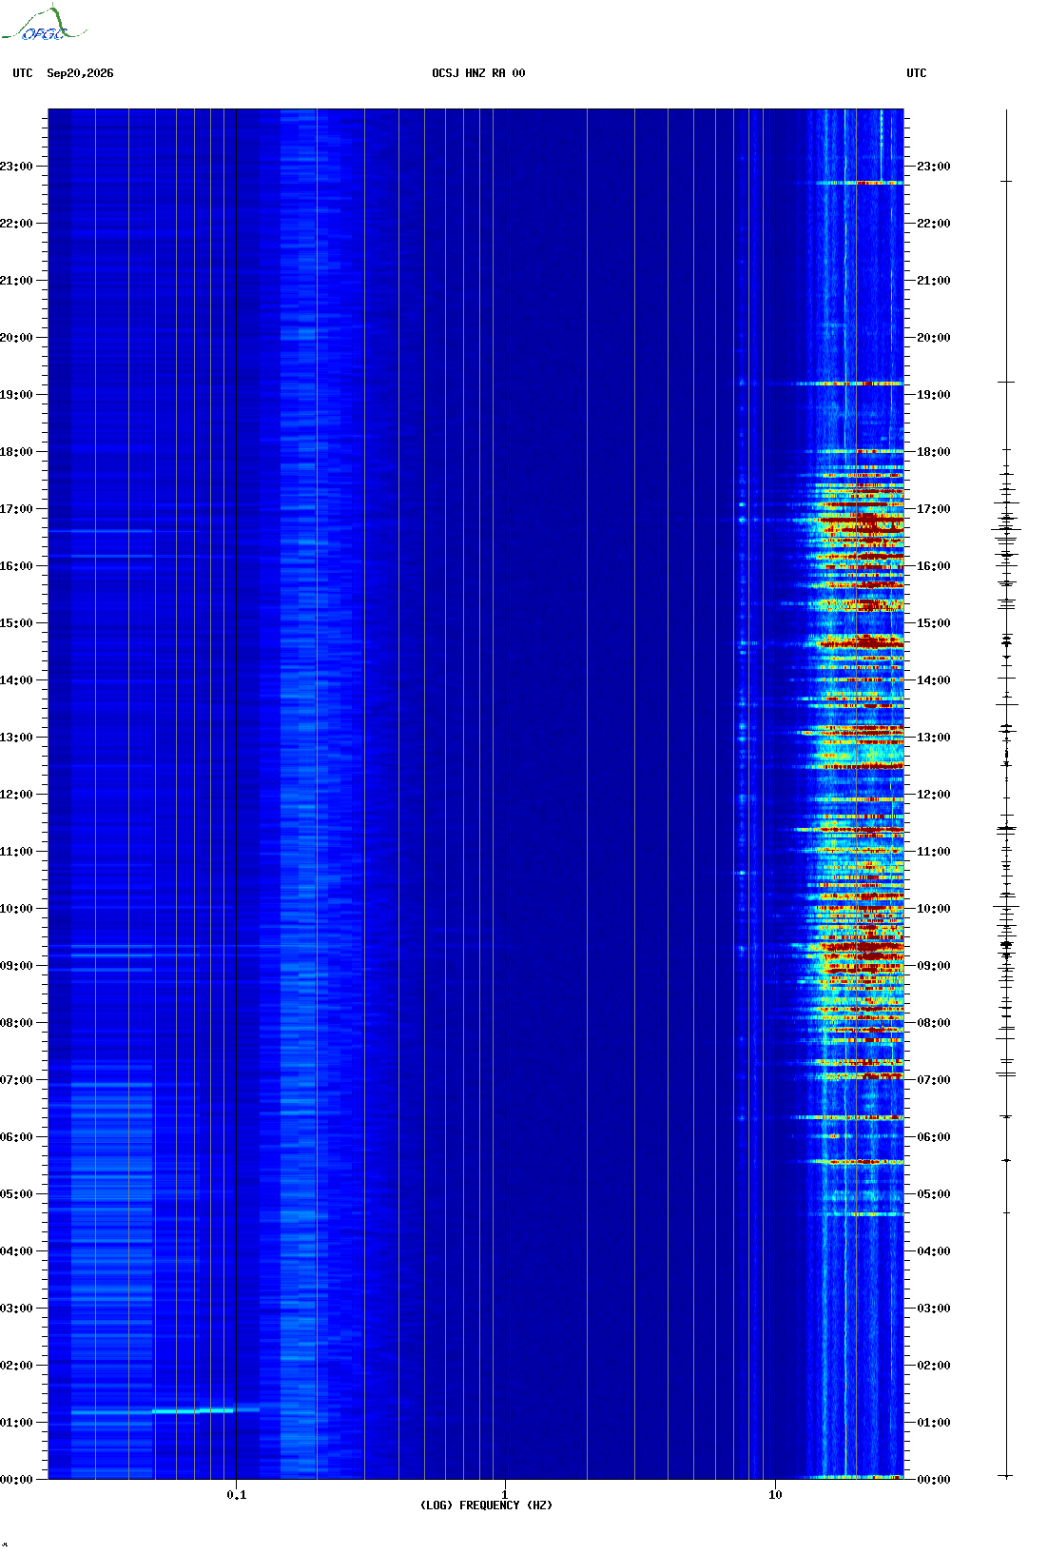Click the left 23:00 time axis label
The image size is (1048, 1555).
tap(16, 167)
